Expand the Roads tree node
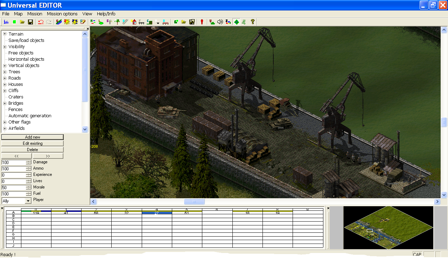Viewport: 448px width, 268px height. click(5, 78)
